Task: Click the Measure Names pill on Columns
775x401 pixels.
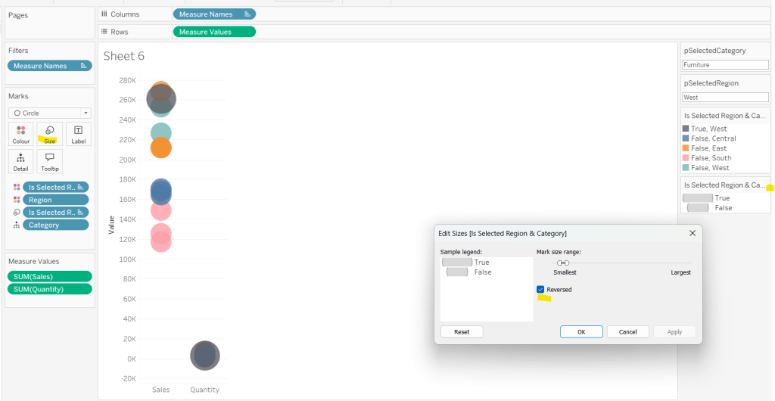Action: (x=214, y=14)
